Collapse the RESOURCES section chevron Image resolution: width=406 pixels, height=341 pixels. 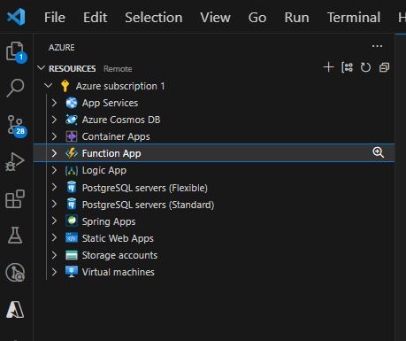42,68
